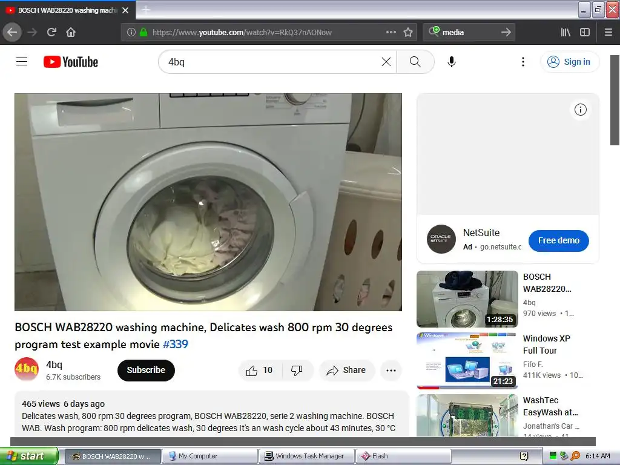Click the 6.7K subscribers label
620x465 pixels.
point(73,377)
